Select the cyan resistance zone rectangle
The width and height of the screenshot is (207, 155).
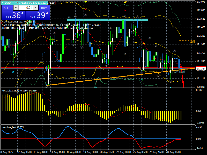107,20
